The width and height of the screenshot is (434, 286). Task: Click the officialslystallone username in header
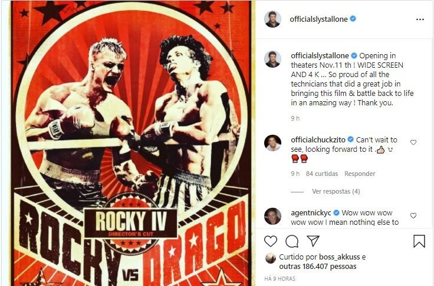[x=318, y=19]
